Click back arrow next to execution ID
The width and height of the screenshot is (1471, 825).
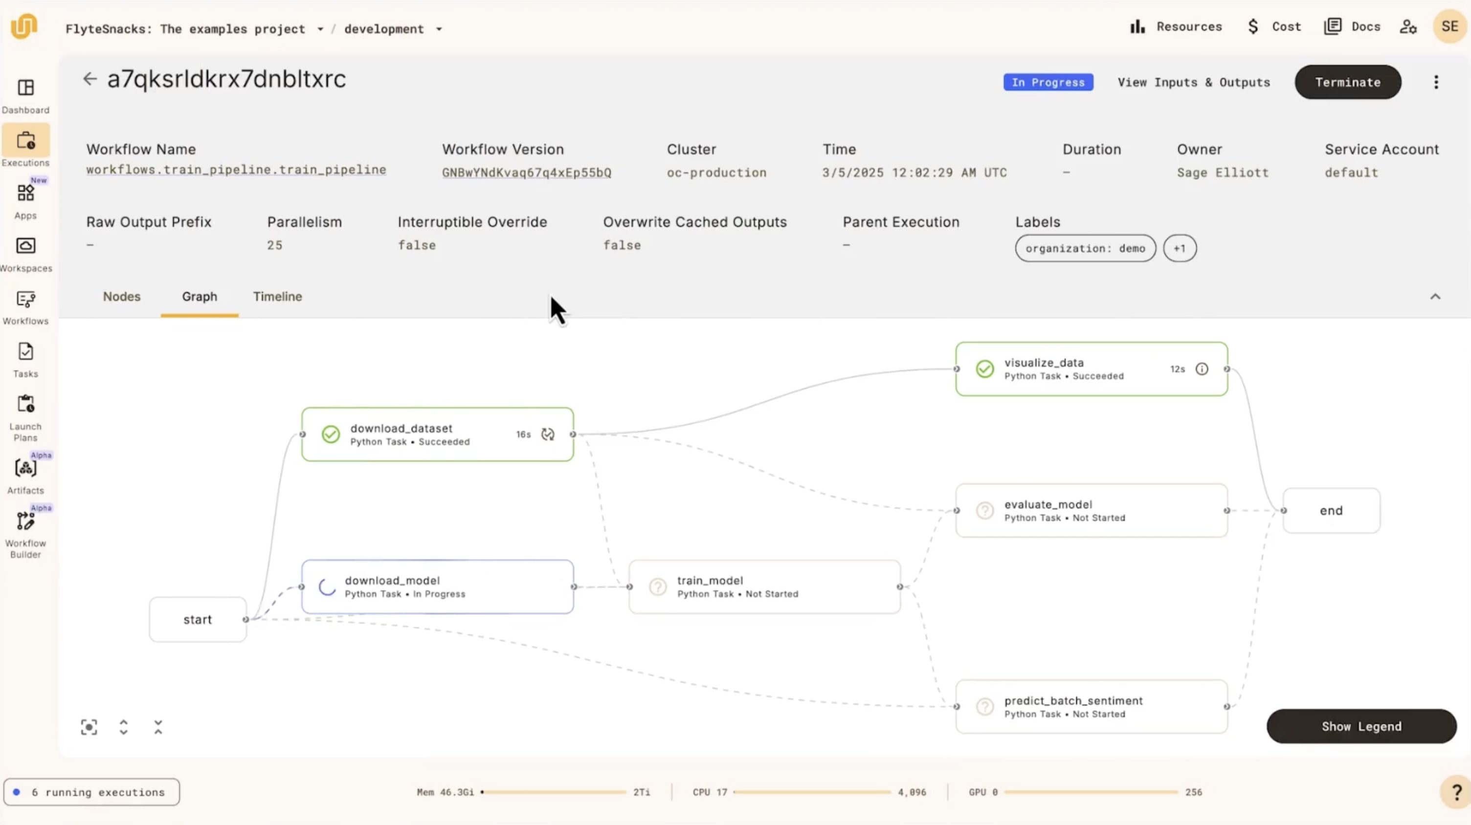pos(89,79)
